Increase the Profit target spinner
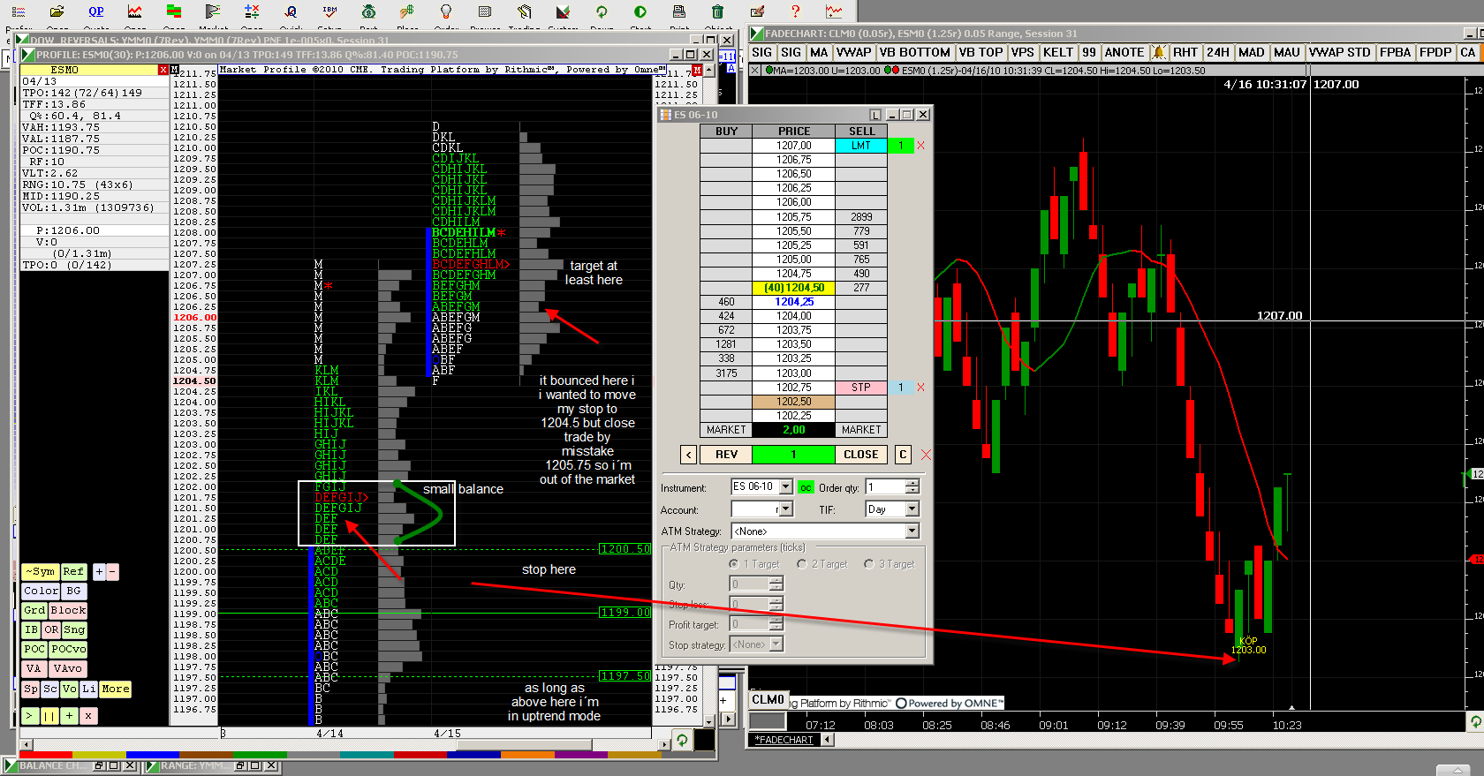Viewport: 1484px width, 776px height. [x=776, y=620]
